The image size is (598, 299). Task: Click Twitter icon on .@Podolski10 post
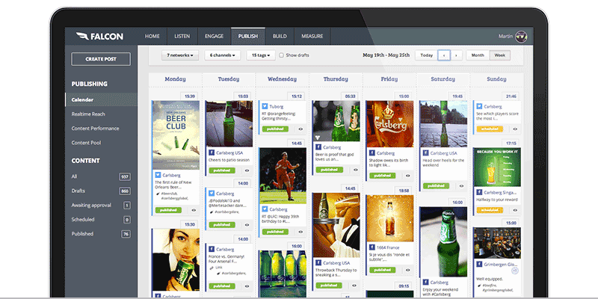click(212, 194)
